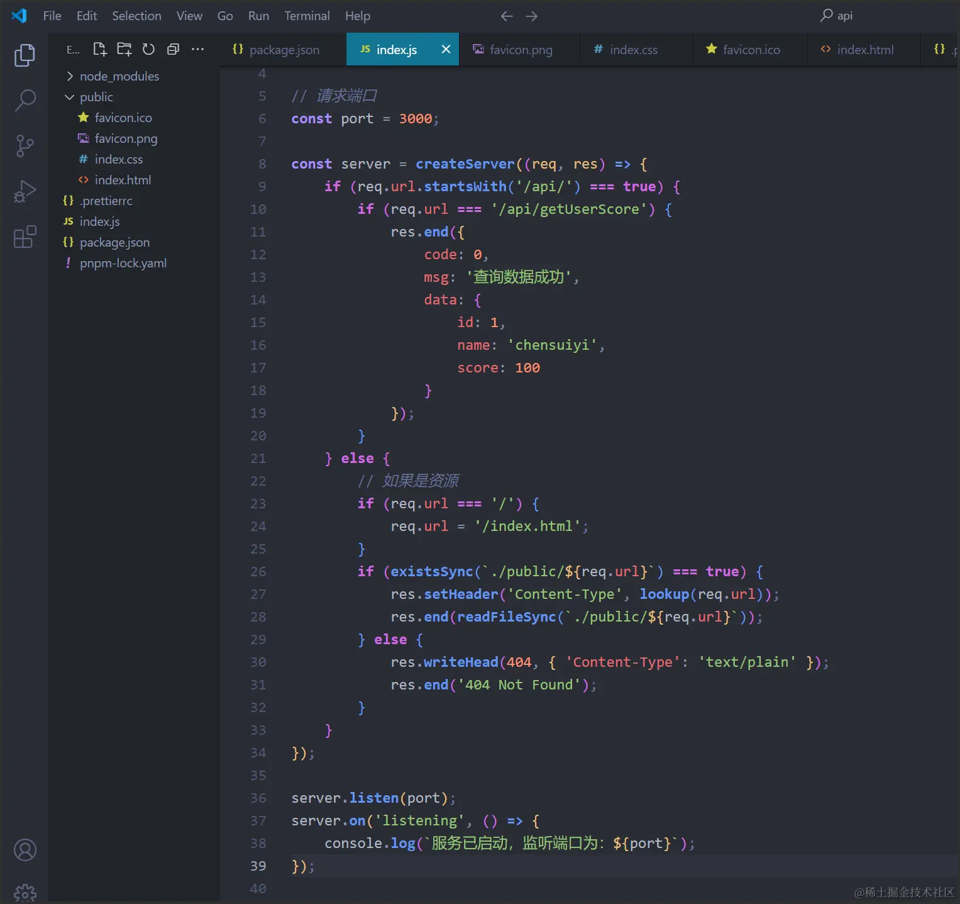
Task: Click setHeader on line 27
Action: (x=461, y=594)
